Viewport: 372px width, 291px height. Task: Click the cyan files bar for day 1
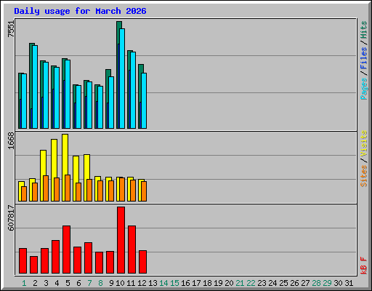click(24, 101)
